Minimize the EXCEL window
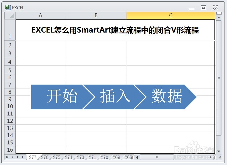 click(191, 9)
